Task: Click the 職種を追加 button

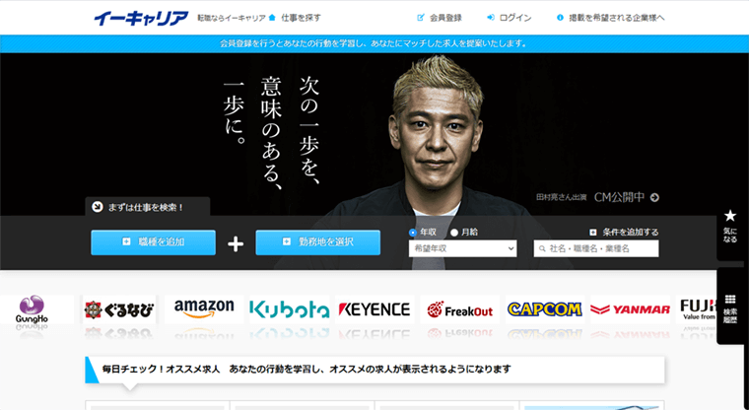Action: coord(153,241)
